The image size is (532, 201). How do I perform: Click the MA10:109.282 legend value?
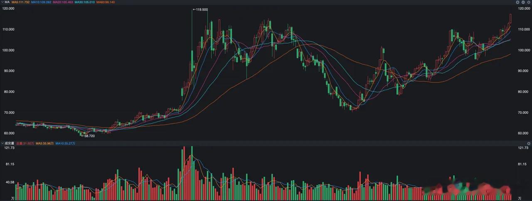[41, 2]
